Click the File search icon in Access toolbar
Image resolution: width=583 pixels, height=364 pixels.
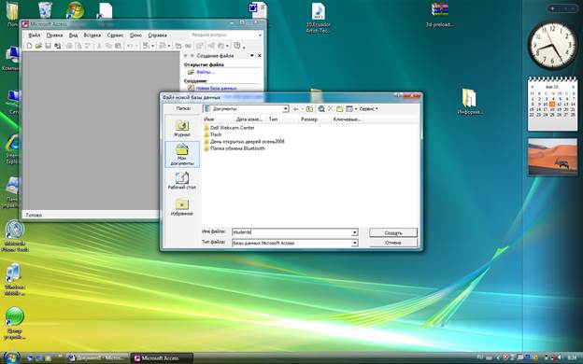point(57,46)
